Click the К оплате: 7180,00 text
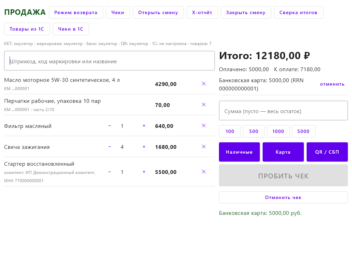The image size is (352, 264). 297,69
